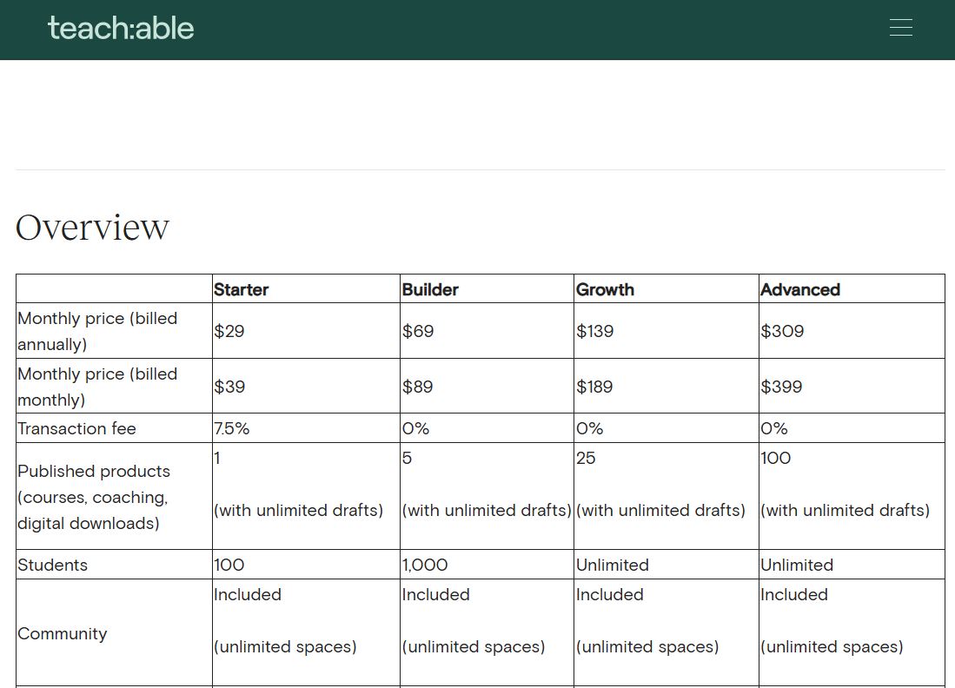Select the $29 Starter monthly price
Viewport: 955px width, 688px height.
[229, 331]
